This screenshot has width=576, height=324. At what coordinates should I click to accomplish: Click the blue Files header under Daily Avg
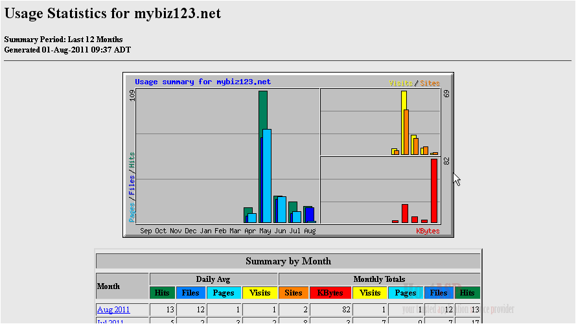190,293
